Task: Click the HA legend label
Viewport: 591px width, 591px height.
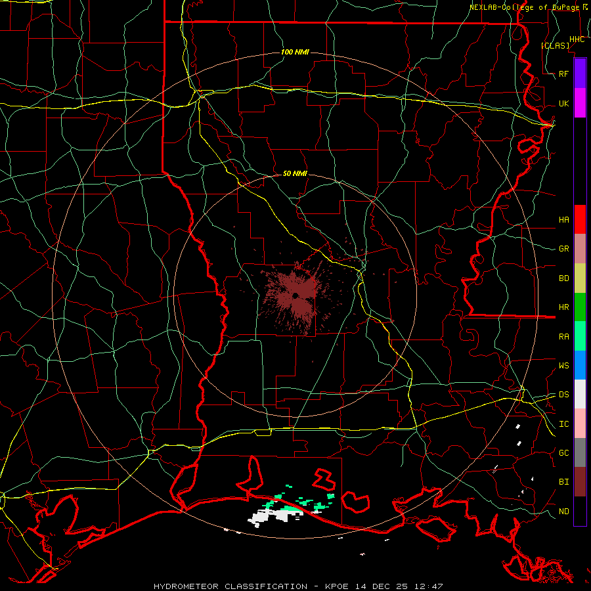Action: [563, 220]
